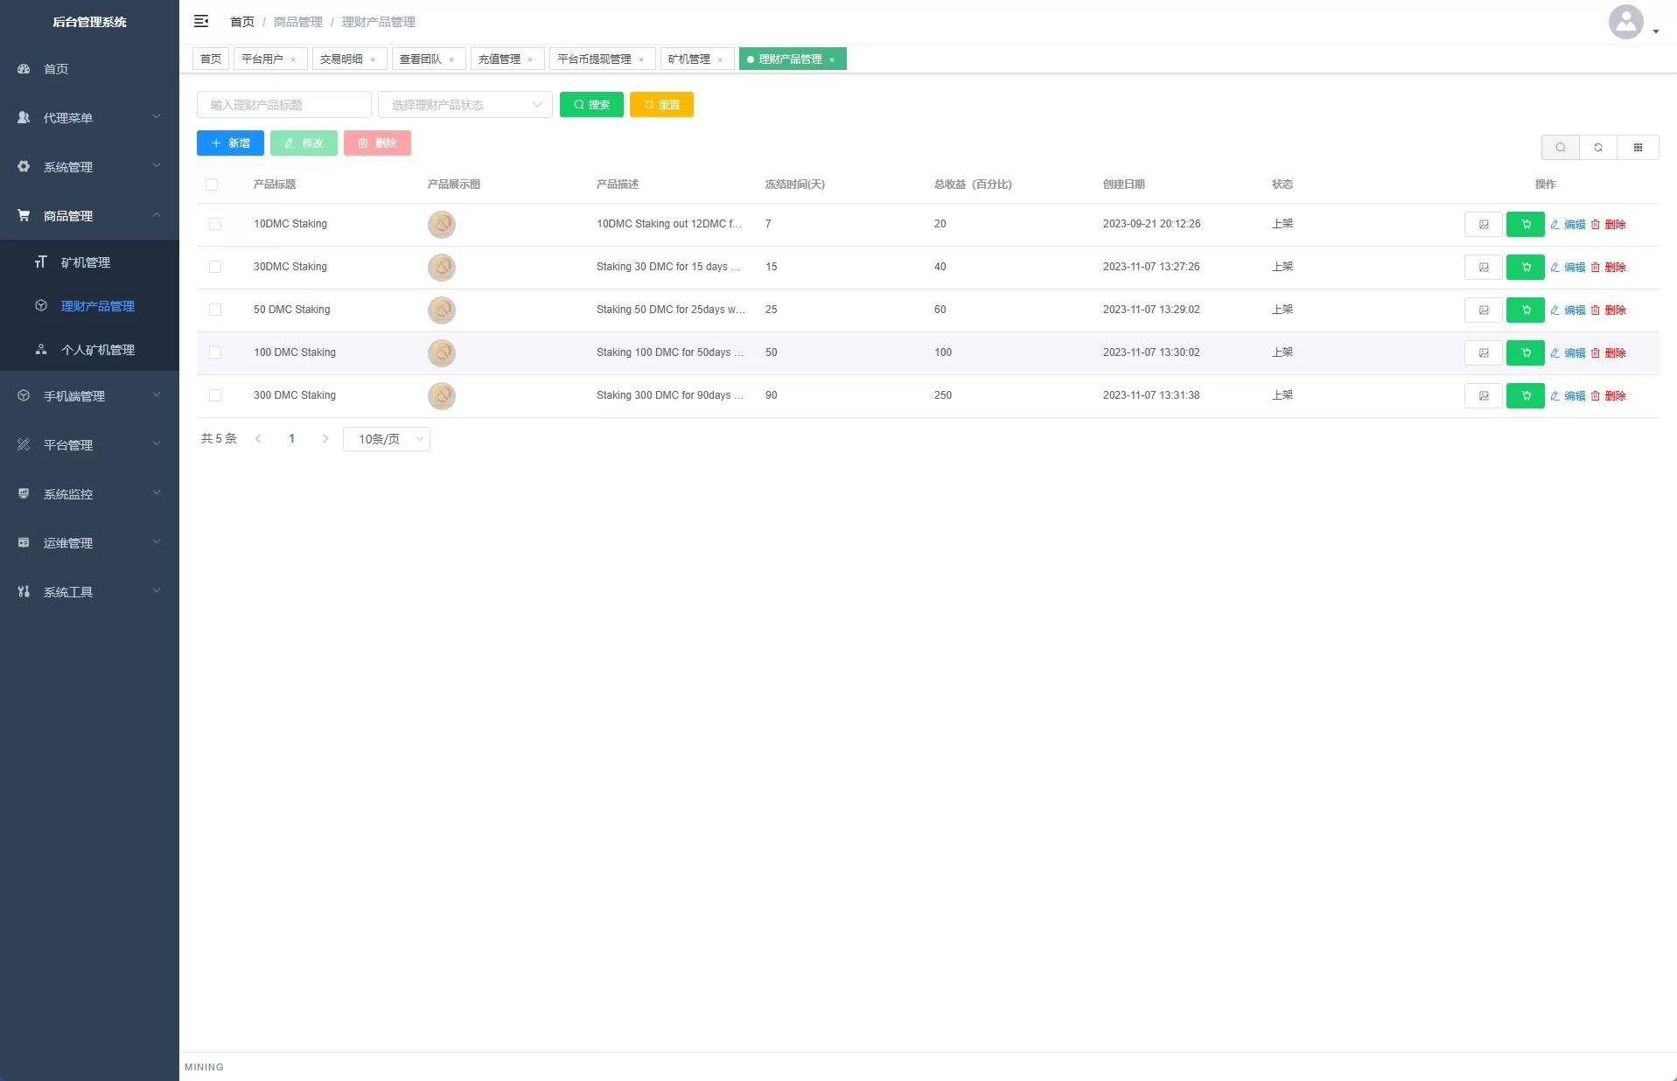Tick the checkbox for 10DMC Staking row
The image size is (1677, 1081).
(215, 225)
